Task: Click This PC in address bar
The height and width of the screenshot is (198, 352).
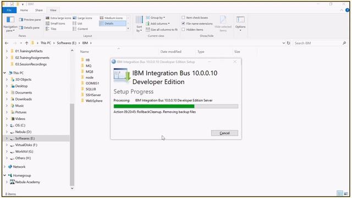Action: [x=46, y=43]
